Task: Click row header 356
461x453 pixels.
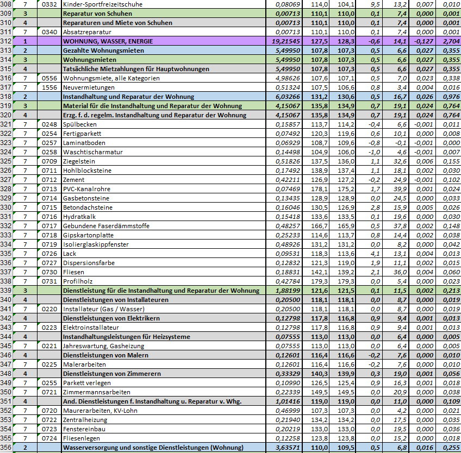Action: click(x=7, y=448)
